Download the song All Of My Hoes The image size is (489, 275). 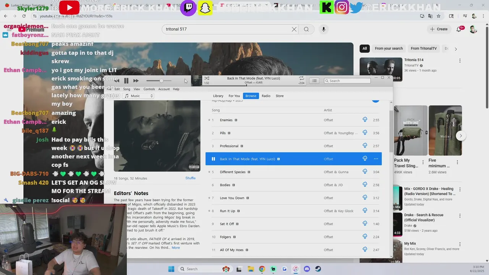[365, 249]
